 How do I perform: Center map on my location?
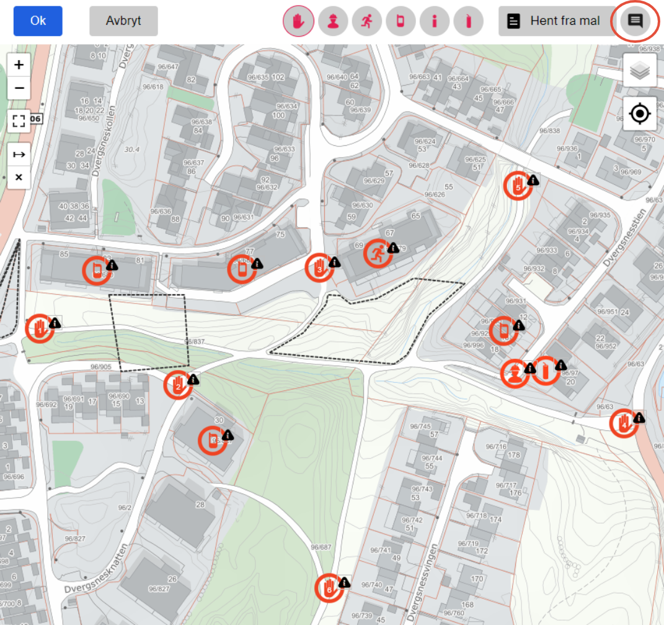click(639, 114)
